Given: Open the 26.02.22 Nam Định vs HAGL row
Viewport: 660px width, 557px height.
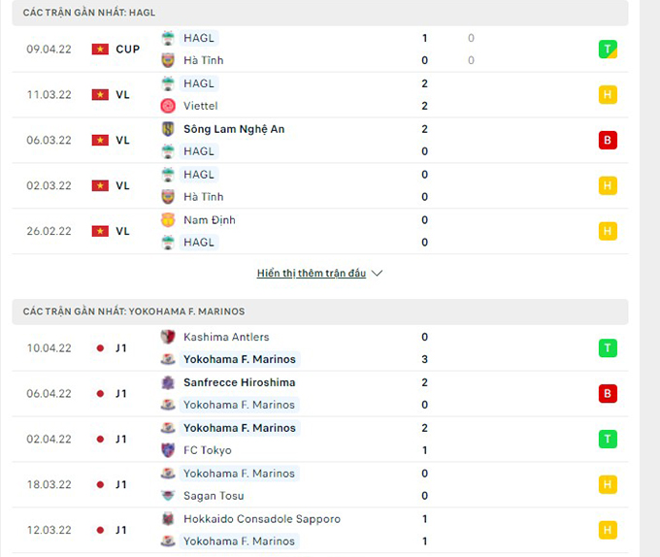Looking at the screenshot, I should click(x=320, y=231).
